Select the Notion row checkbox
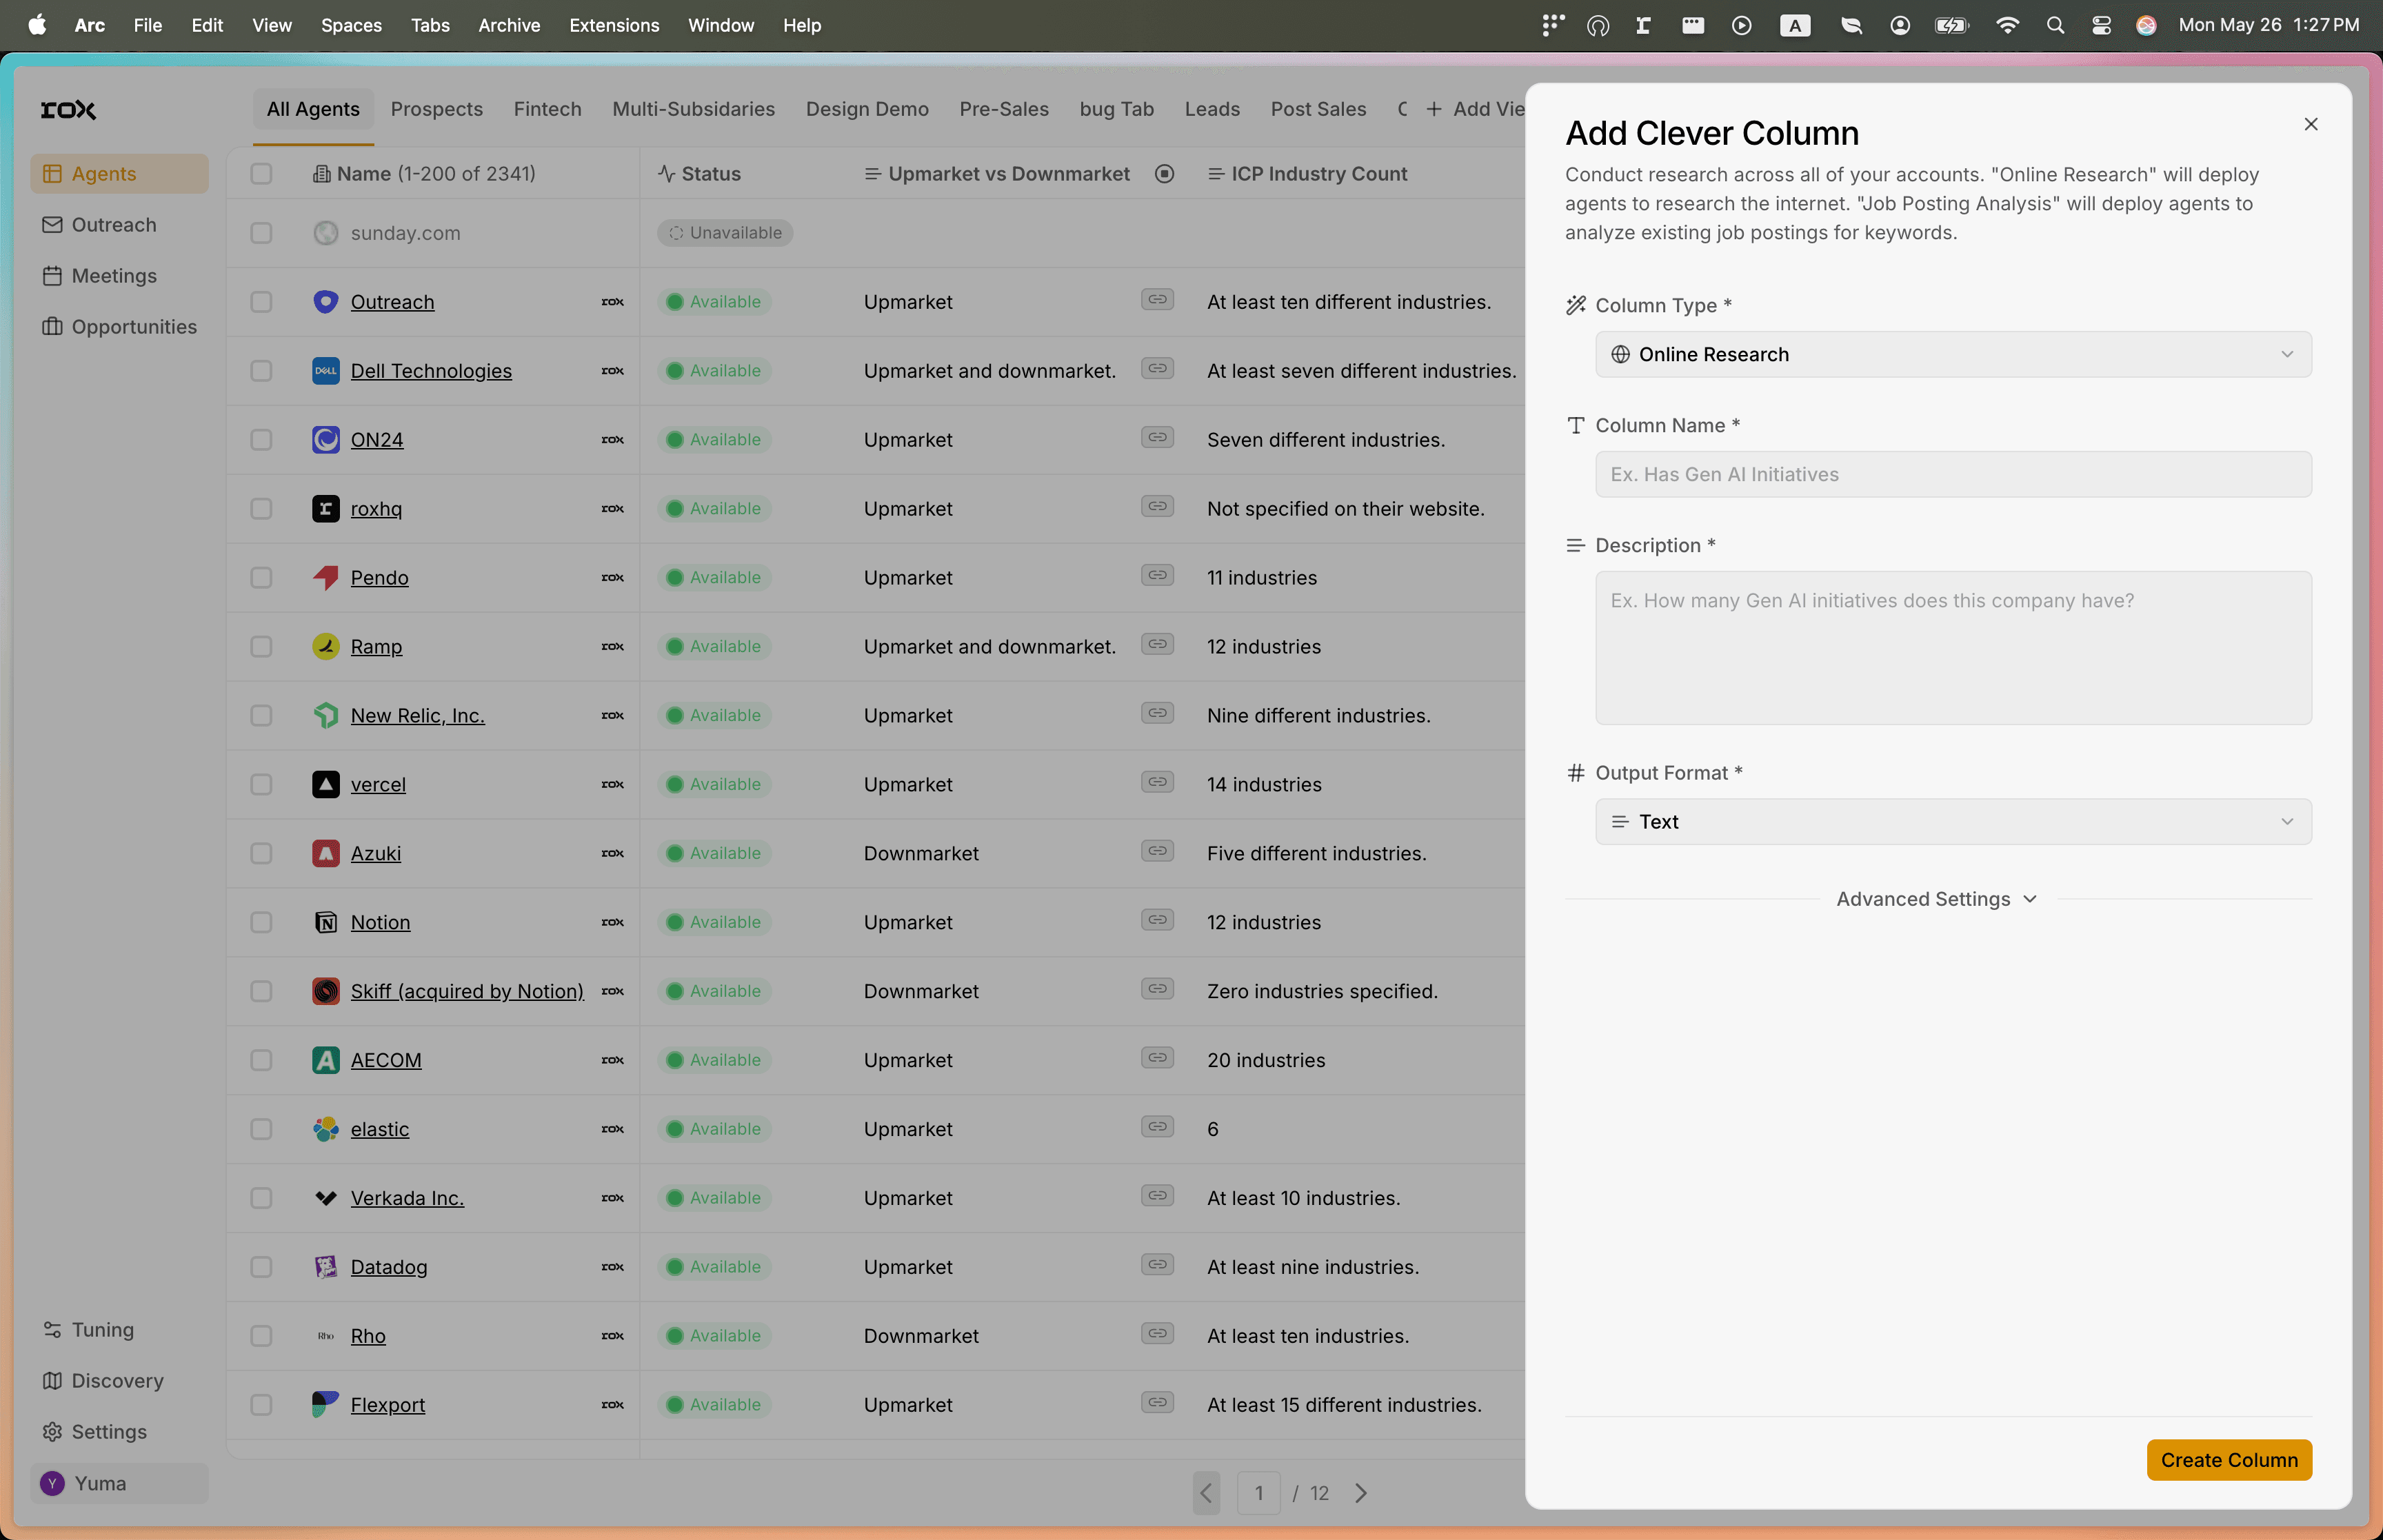 [x=261, y=922]
